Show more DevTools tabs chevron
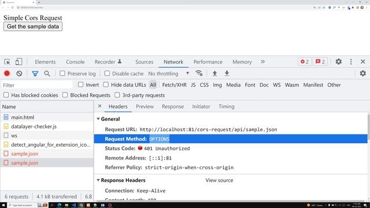The image size is (370, 208). click(x=262, y=62)
